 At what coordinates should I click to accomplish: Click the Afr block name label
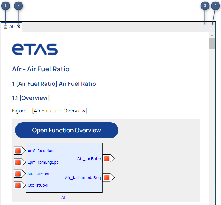tap(64, 197)
